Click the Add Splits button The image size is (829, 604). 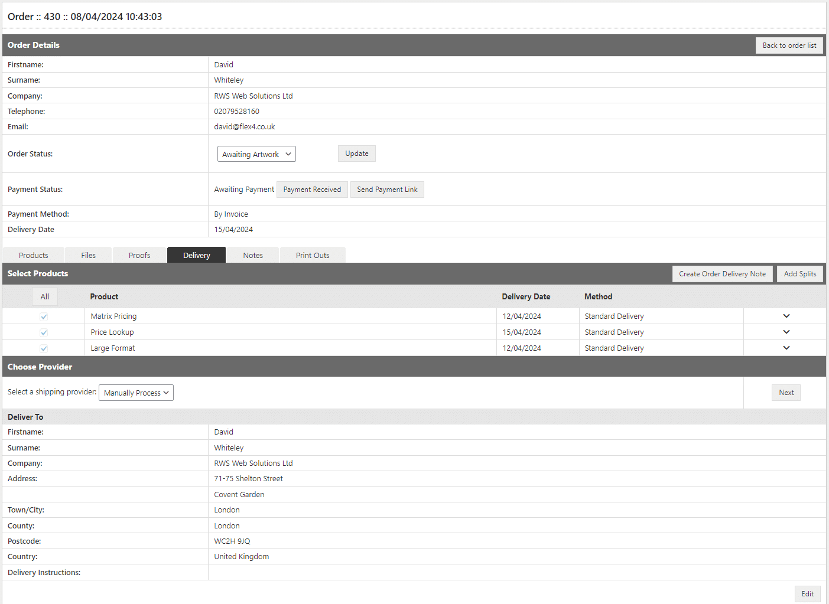point(799,274)
